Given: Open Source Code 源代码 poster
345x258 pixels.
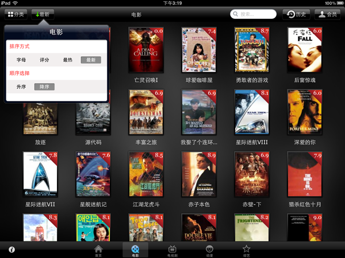Looking at the screenshot, I should (93, 119).
